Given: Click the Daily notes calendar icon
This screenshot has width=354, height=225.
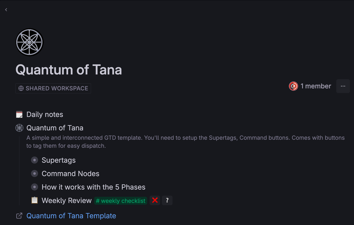Looking at the screenshot, I should pos(19,114).
